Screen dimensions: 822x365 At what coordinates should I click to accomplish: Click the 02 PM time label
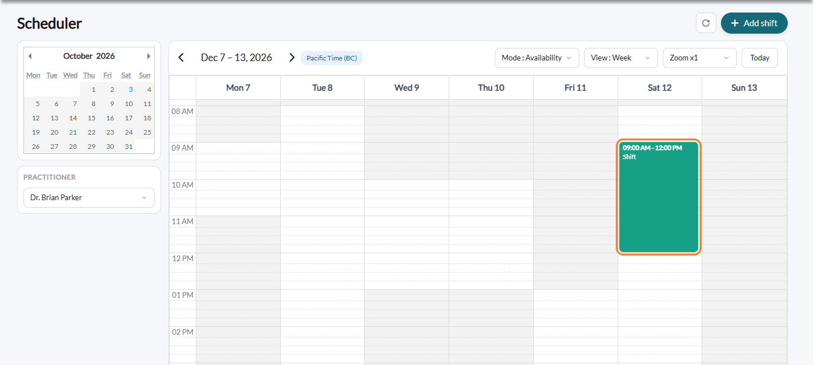pos(183,332)
